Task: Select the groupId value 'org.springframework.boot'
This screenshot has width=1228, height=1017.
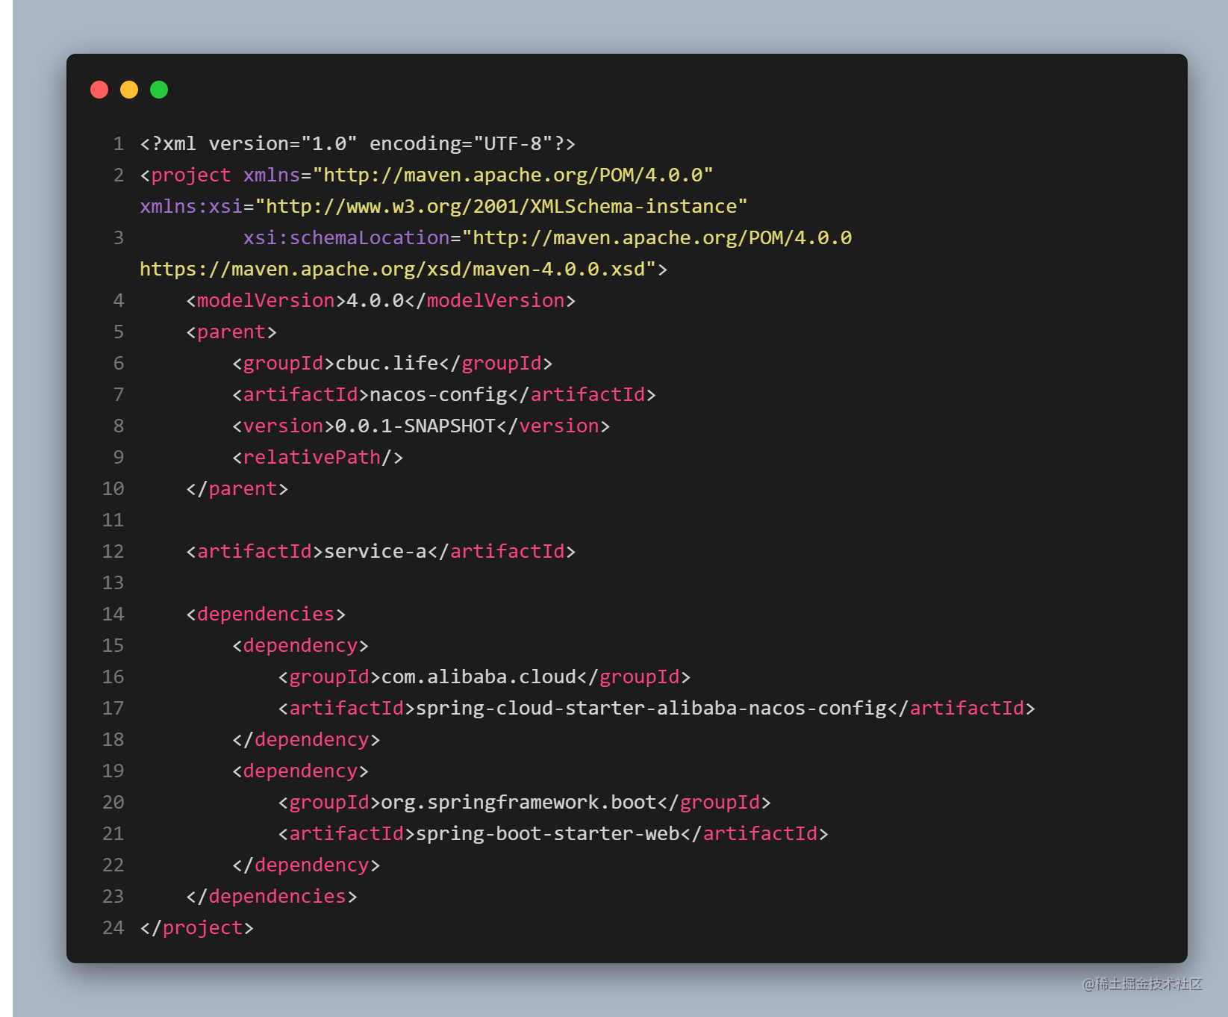Action: pyautogui.click(x=519, y=803)
